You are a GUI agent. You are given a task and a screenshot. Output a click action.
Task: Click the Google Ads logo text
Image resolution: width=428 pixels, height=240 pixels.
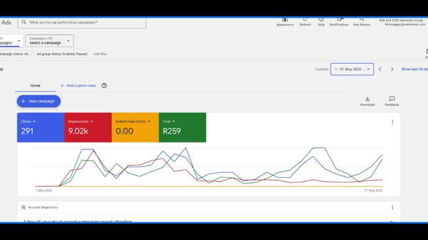coord(6,23)
